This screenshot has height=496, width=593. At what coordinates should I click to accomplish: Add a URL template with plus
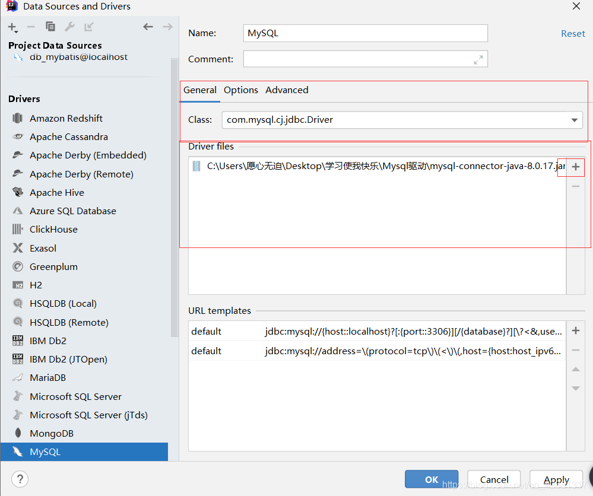pyautogui.click(x=576, y=331)
